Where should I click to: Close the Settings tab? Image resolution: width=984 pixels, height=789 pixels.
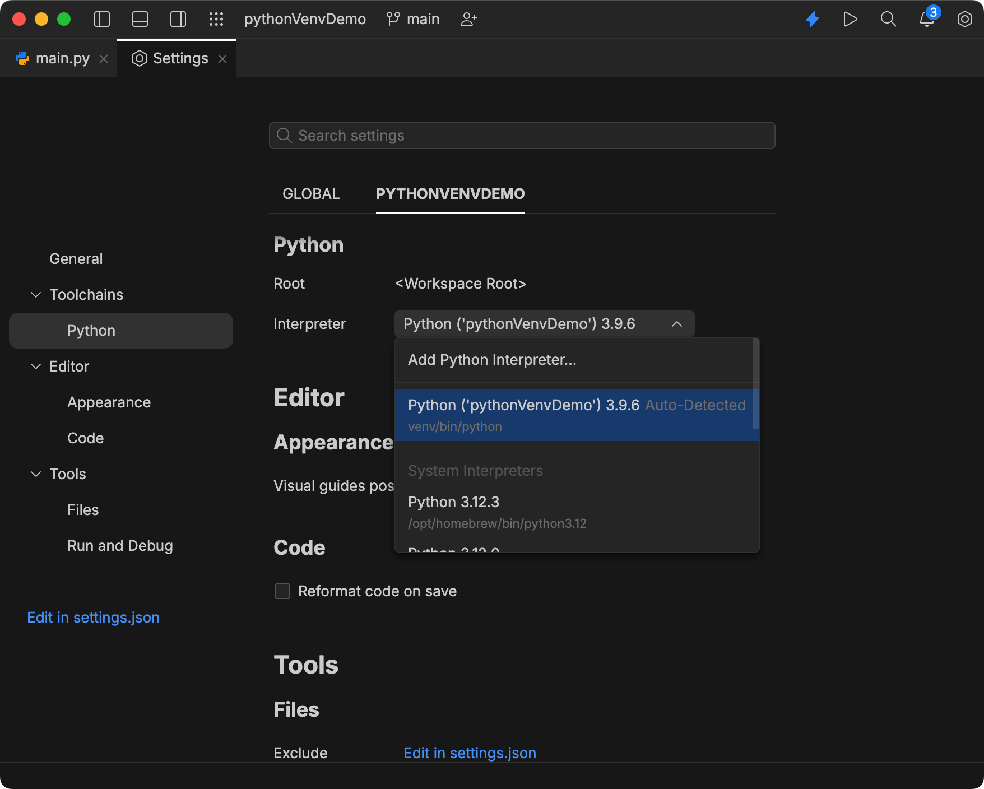pyautogui.click(x=222, y=59)
